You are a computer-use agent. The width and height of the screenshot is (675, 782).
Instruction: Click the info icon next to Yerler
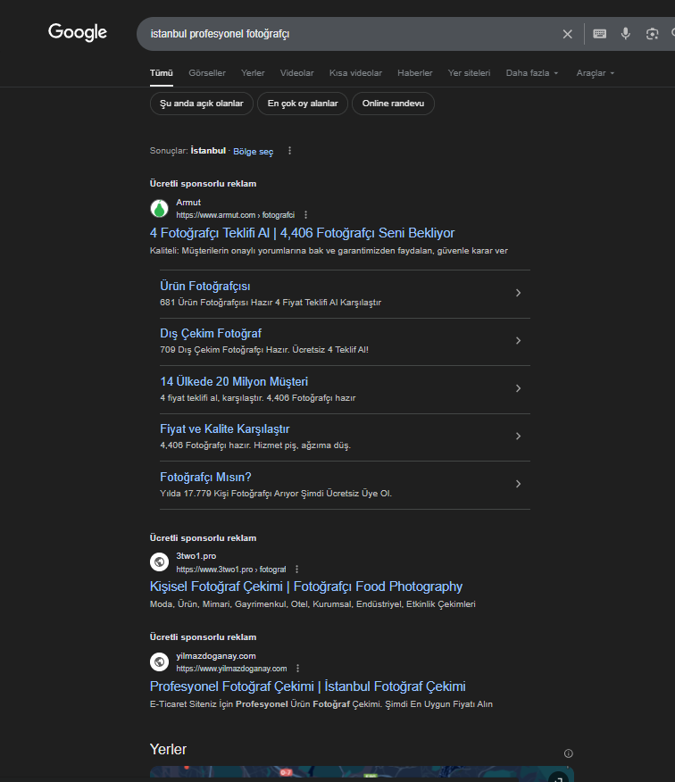(568, 753)
